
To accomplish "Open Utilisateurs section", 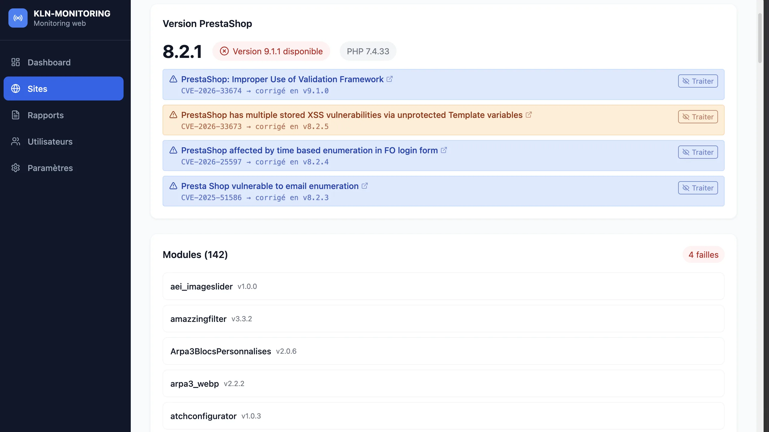I will (64, 141).
